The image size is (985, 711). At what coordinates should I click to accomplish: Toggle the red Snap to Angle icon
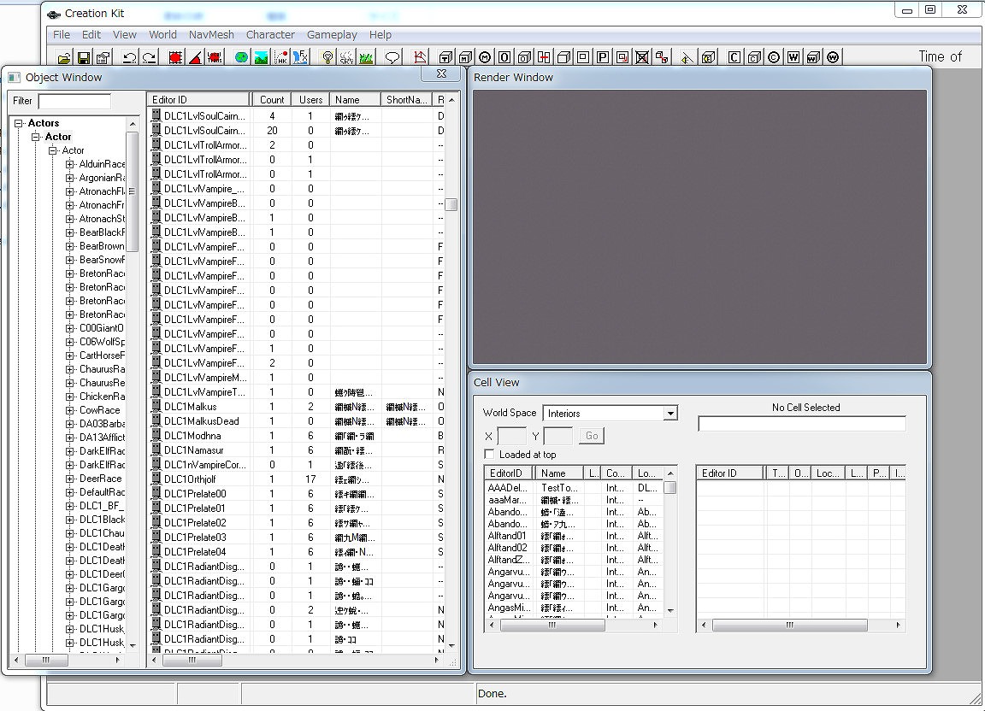(x=195, y=58)
